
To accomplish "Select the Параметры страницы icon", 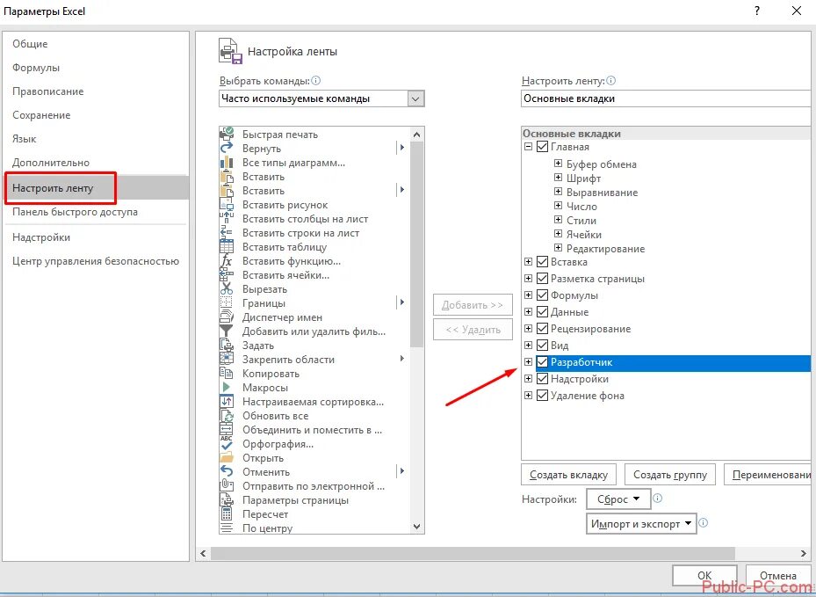I will tap(227, 499).
